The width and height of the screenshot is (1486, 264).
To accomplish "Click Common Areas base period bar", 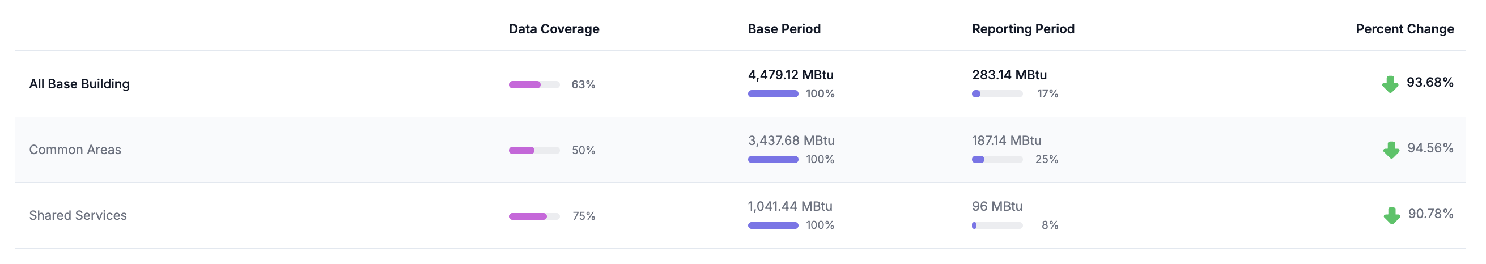I will 773,160.
